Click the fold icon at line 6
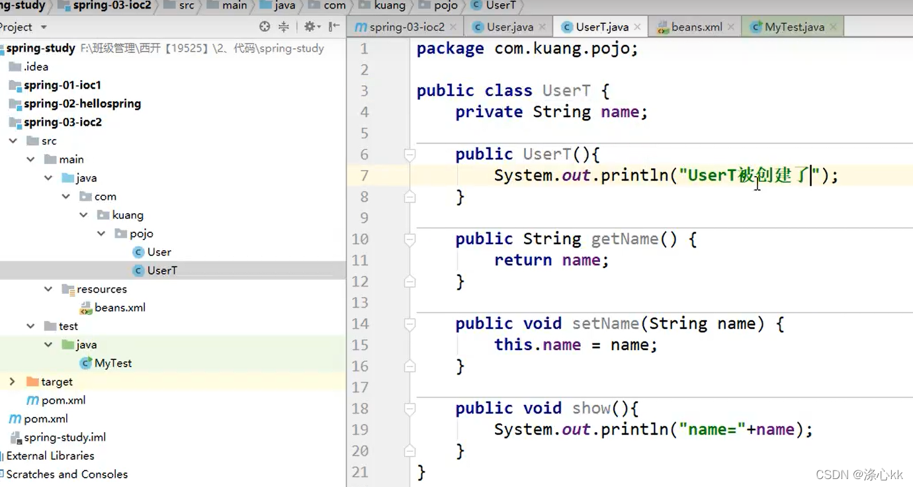 pos(410,155)
